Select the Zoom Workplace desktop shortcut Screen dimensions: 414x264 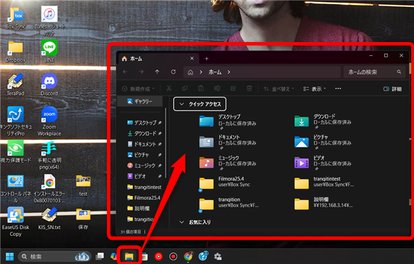point(50,121)
